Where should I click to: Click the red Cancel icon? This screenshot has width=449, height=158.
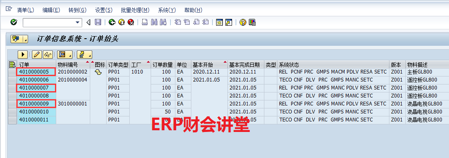coord(131,22)
